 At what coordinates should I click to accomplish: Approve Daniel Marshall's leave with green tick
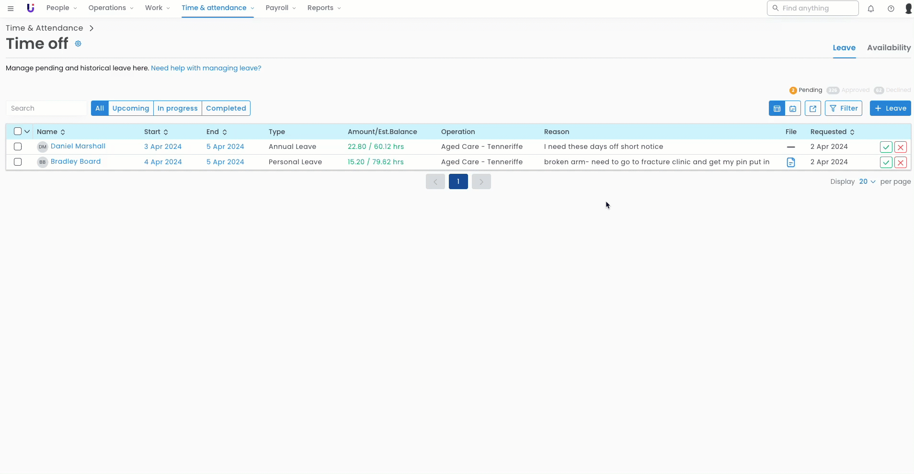(886, 147)
